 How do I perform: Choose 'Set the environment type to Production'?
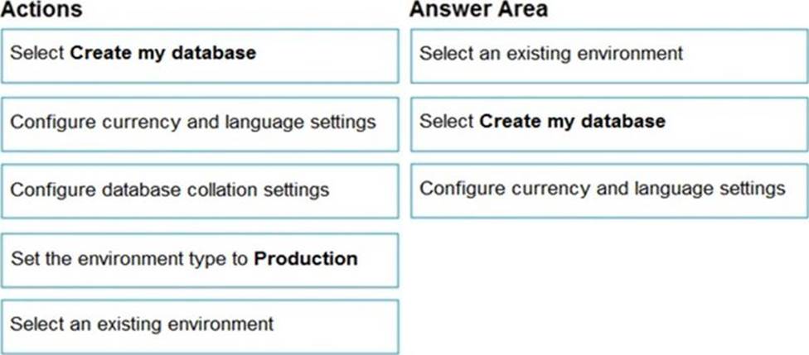[199, 259]
